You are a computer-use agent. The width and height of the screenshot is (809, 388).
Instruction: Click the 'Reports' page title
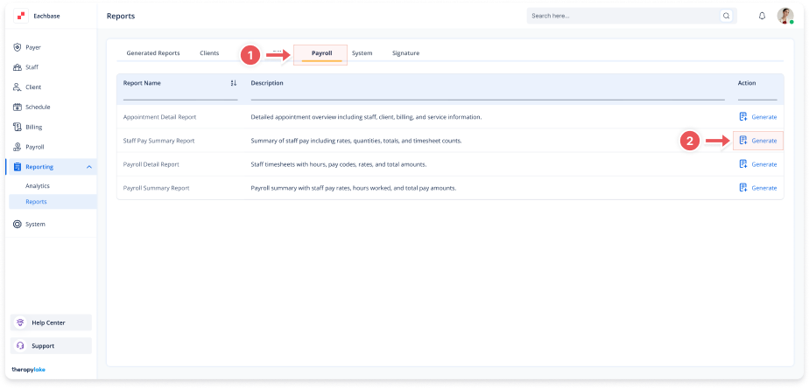click(x=121, y=16)
